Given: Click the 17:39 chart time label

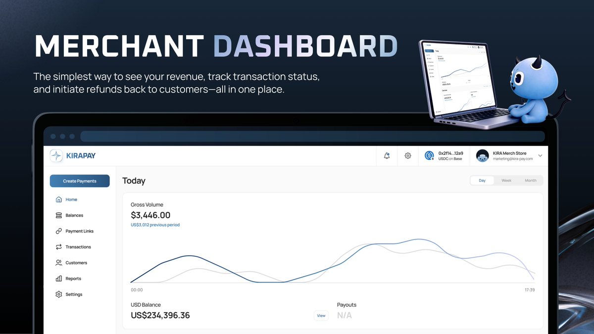Looking at the screenshot, I should 529,290.
